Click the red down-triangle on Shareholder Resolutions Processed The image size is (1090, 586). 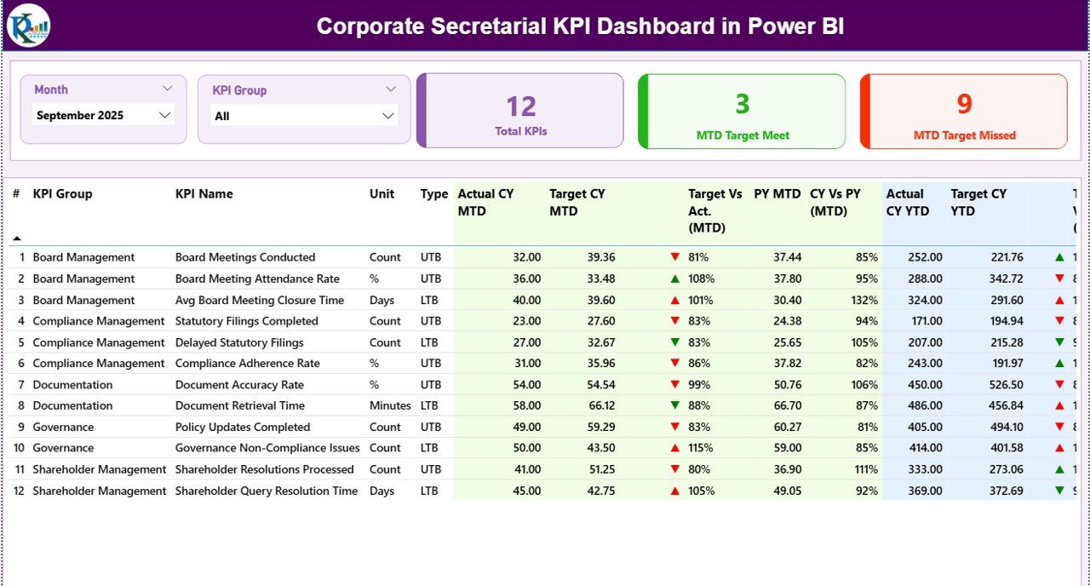click(674, 468)
